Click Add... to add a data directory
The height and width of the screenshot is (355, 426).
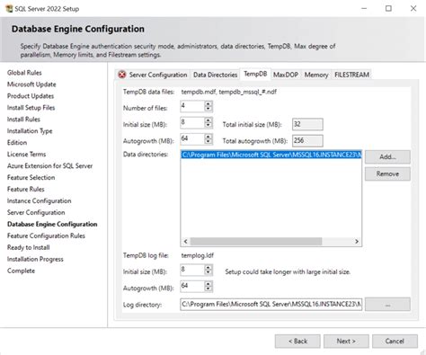click(387, 156)
